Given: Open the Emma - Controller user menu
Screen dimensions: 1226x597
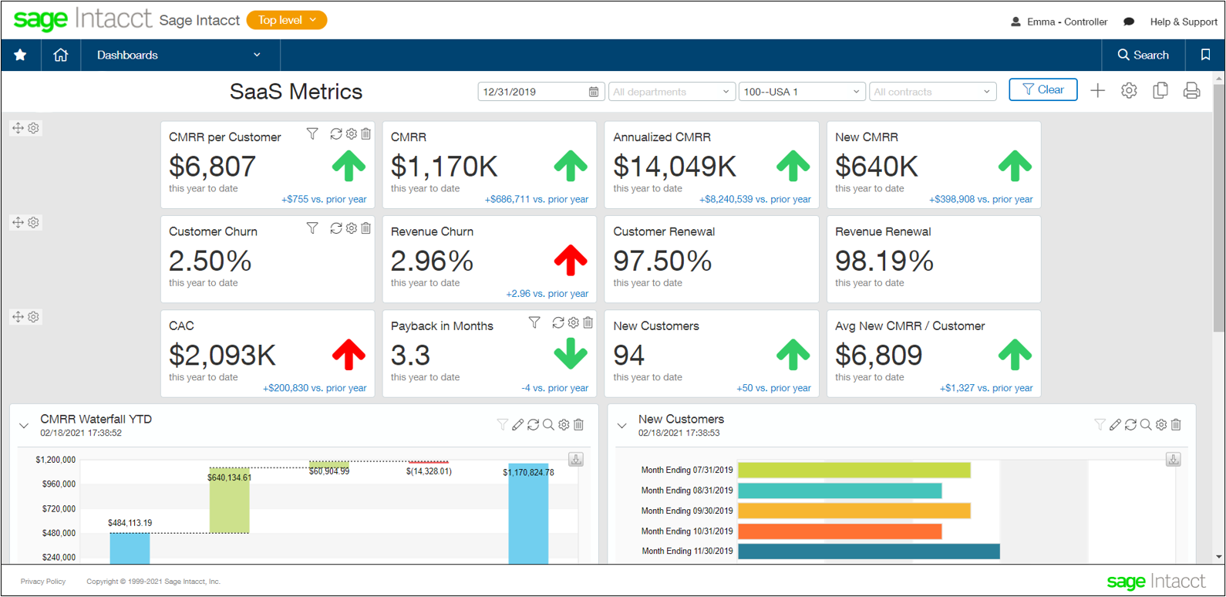Looking at the screenshot, I should 1059,22.
